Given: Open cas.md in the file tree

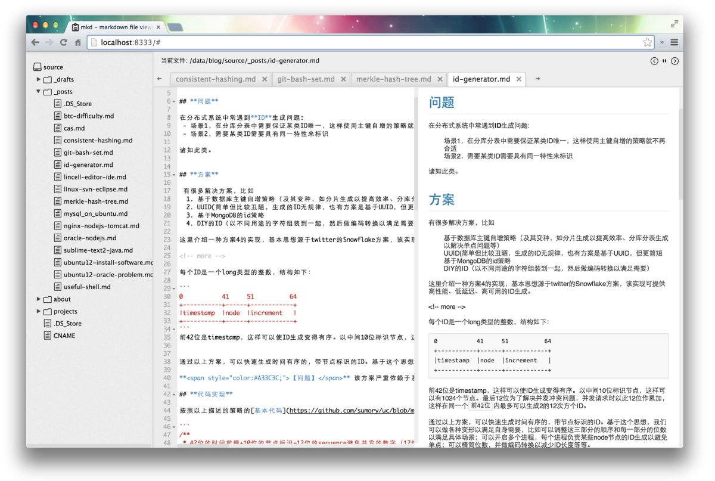Looking at the screenshot, I should coord(69,128).
